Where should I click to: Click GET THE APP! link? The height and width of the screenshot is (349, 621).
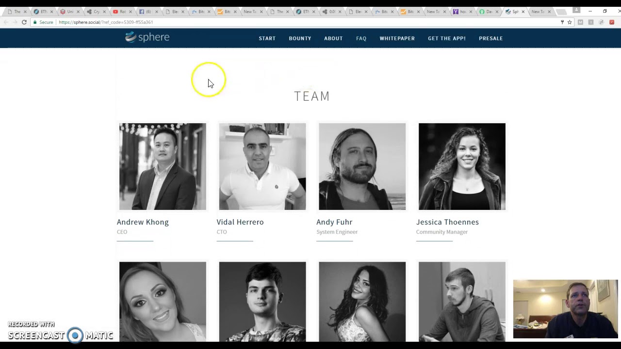447,38
